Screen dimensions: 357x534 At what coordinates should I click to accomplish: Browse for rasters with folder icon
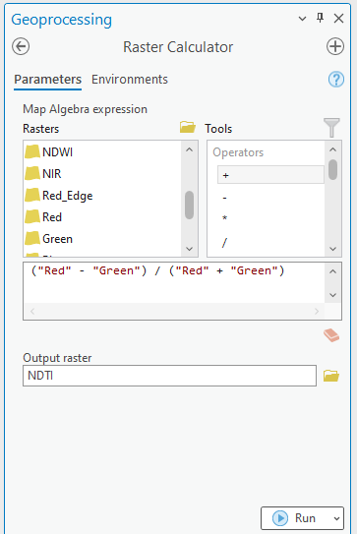point(188,128)
